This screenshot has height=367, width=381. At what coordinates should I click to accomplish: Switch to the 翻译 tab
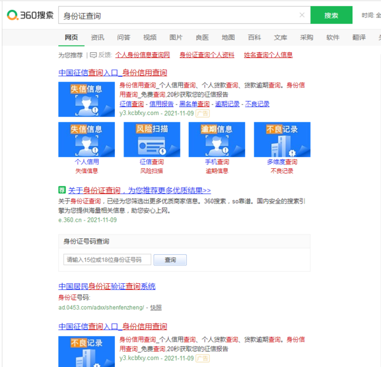359,38
